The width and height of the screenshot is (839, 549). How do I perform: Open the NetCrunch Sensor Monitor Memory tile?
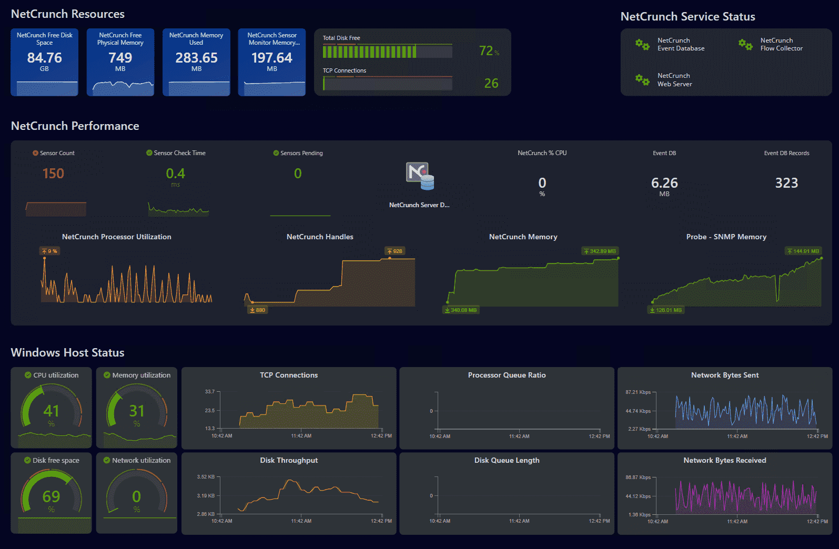272,62
